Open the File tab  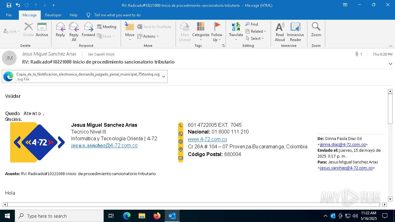click(x=9, y=15)
